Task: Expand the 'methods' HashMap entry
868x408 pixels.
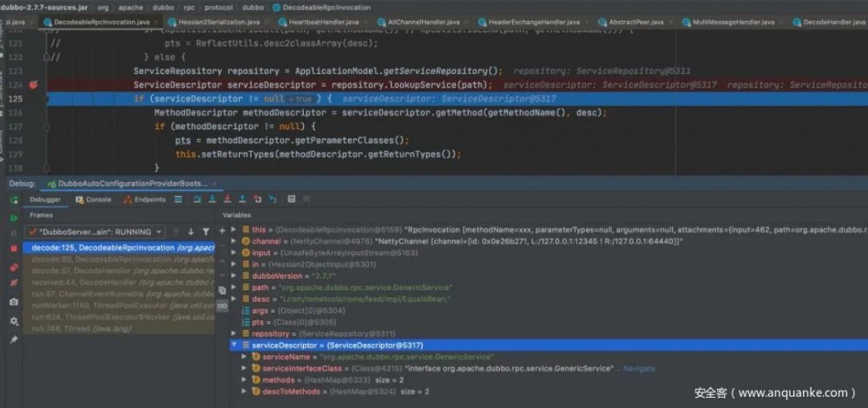Action: [244, 379]
